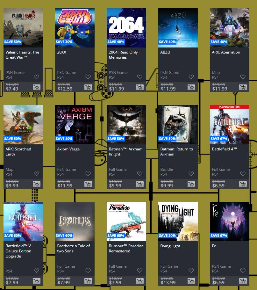Wishlist heart for 2064: Read Only Memories
This screenshot has width=257, height=290.
coord(140,76)
